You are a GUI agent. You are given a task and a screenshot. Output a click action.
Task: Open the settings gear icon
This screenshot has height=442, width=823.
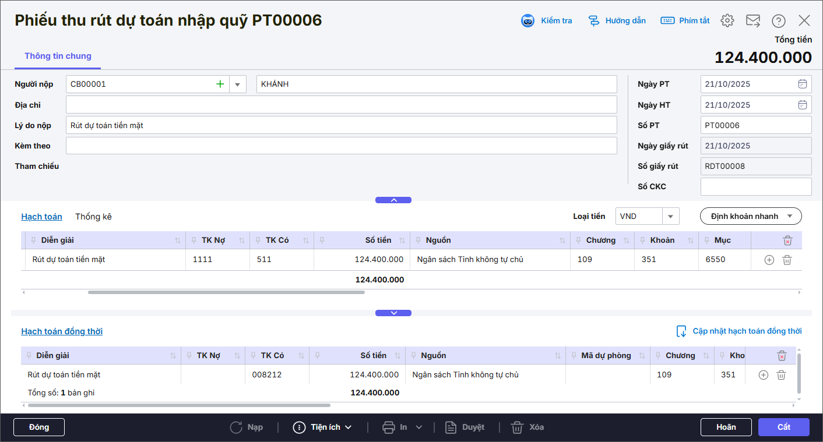point(727,21)
